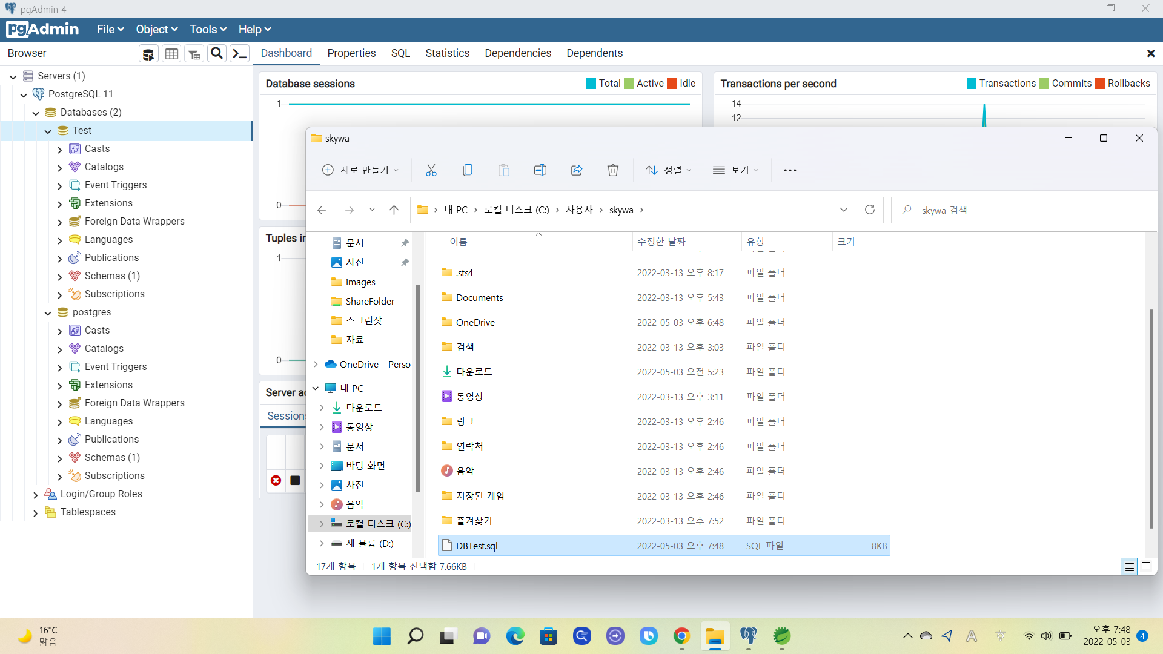Click the delete trash icon in Explorer

coord(613,170)
